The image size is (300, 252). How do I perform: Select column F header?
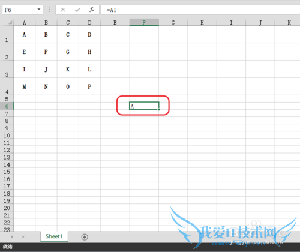pyautogui.click(x=144, y=22)
